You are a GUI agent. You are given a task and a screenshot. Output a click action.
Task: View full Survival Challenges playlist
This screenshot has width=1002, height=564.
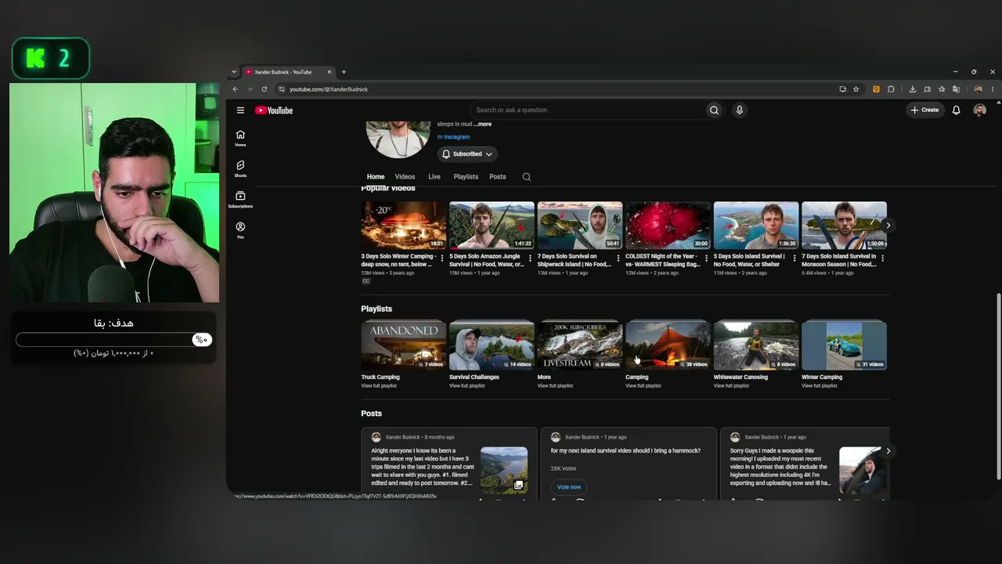[x=467, y=386]
